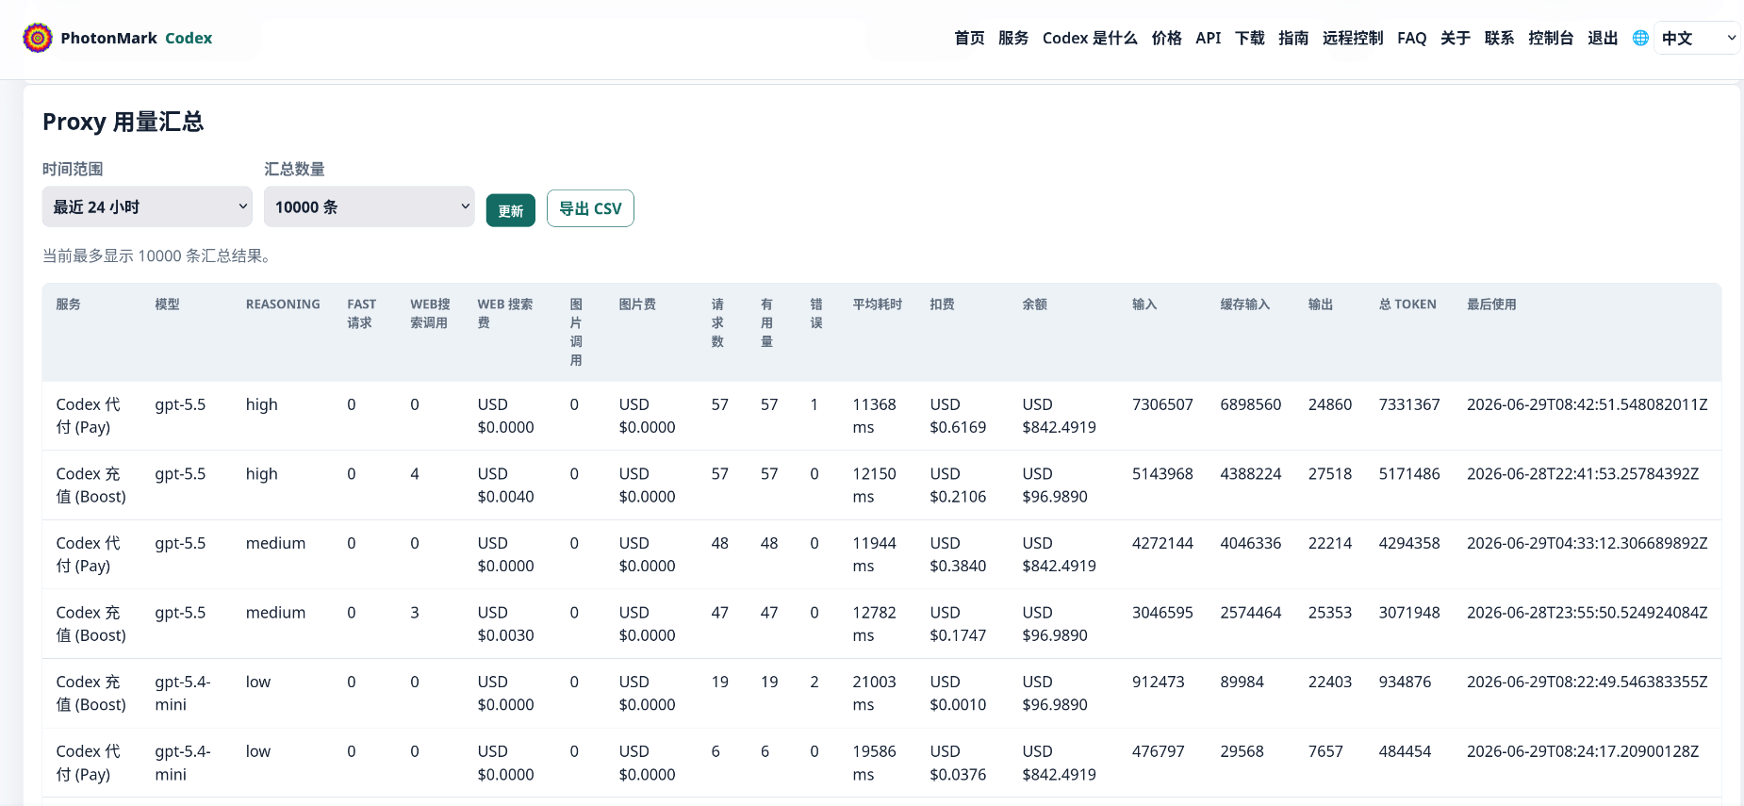1744x806 pixels.
Task: Open the 联系 nav link
Action: pyautogui.click(x=1499, y=38)
